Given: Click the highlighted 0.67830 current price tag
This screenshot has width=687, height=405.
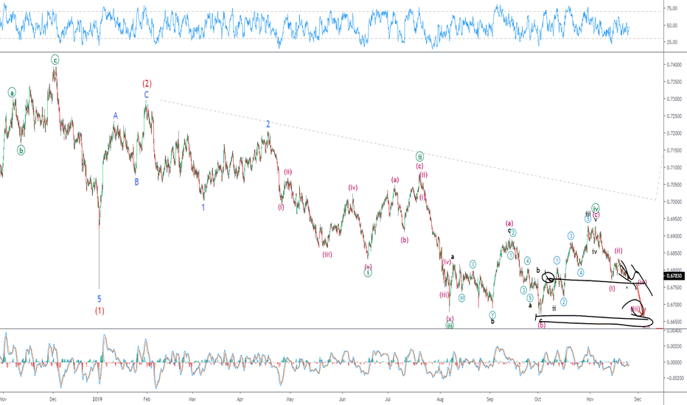Looking at the screenshot, I should 674,276.
